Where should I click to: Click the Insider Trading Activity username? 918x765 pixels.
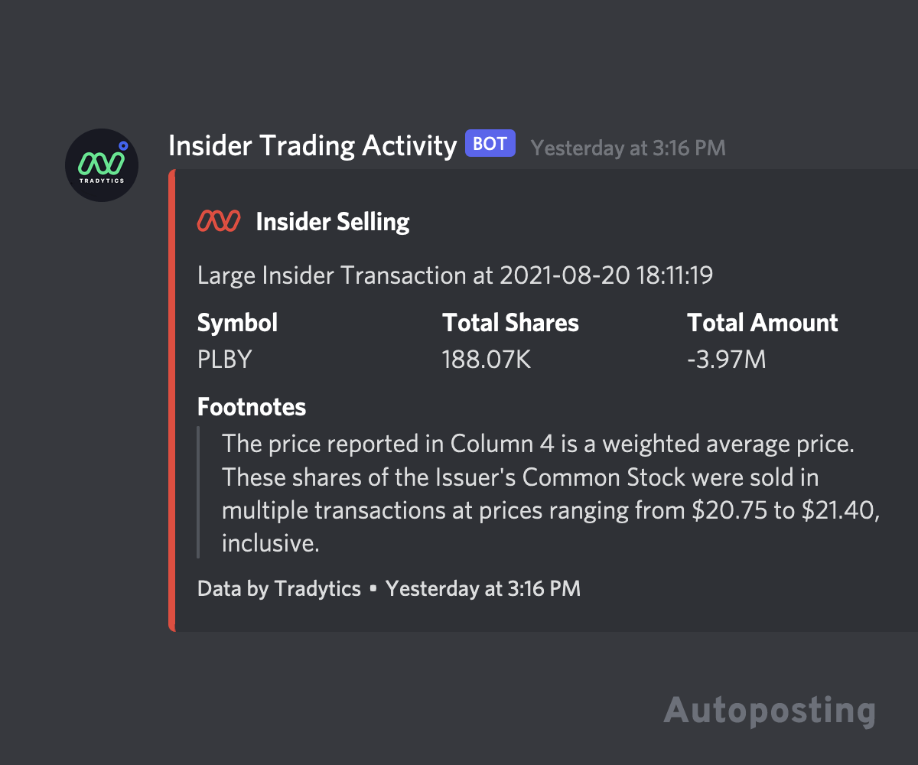click(314, 145)
